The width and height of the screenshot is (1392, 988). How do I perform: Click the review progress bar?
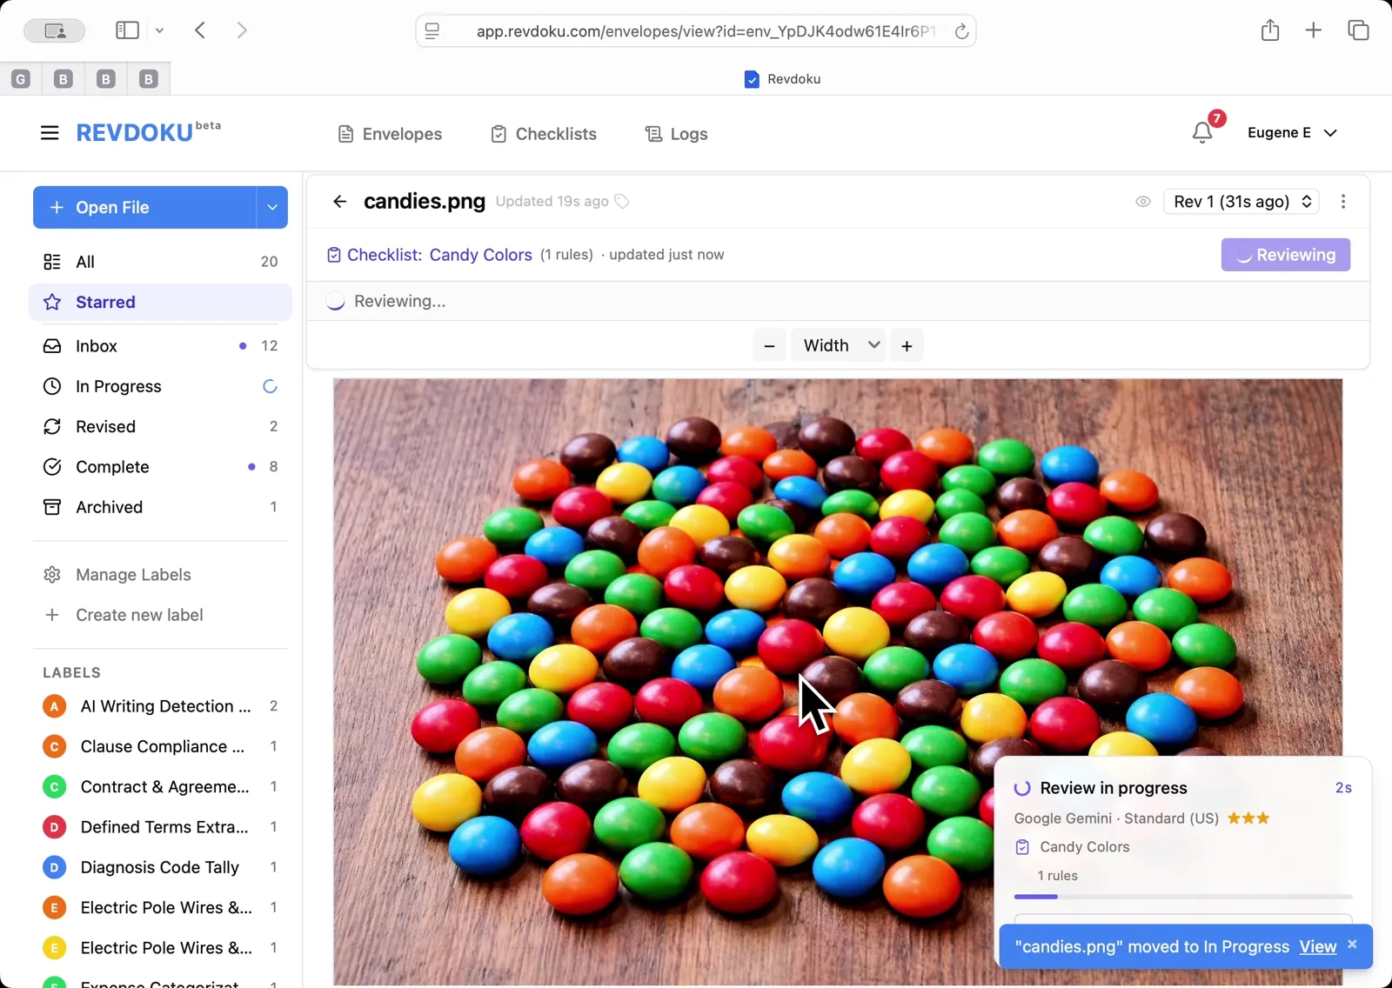[x=1182, y=897]
